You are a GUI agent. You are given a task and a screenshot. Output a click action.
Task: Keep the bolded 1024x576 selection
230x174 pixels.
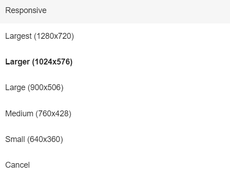click(x=115, y=62)
